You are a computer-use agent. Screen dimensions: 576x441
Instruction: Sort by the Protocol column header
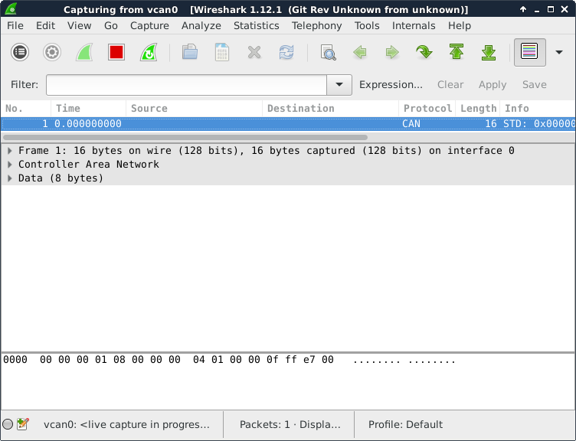click(427, 108)
